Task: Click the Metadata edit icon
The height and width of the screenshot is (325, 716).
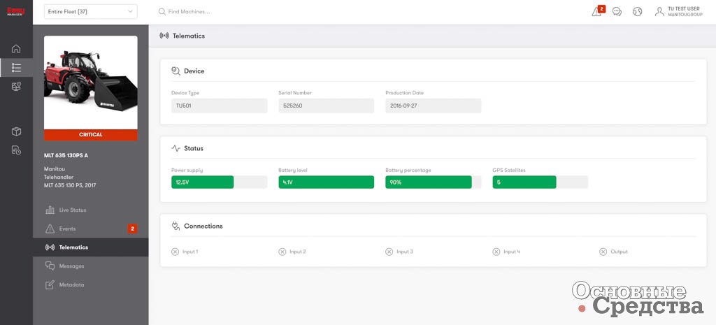Action: pos(50,285)
